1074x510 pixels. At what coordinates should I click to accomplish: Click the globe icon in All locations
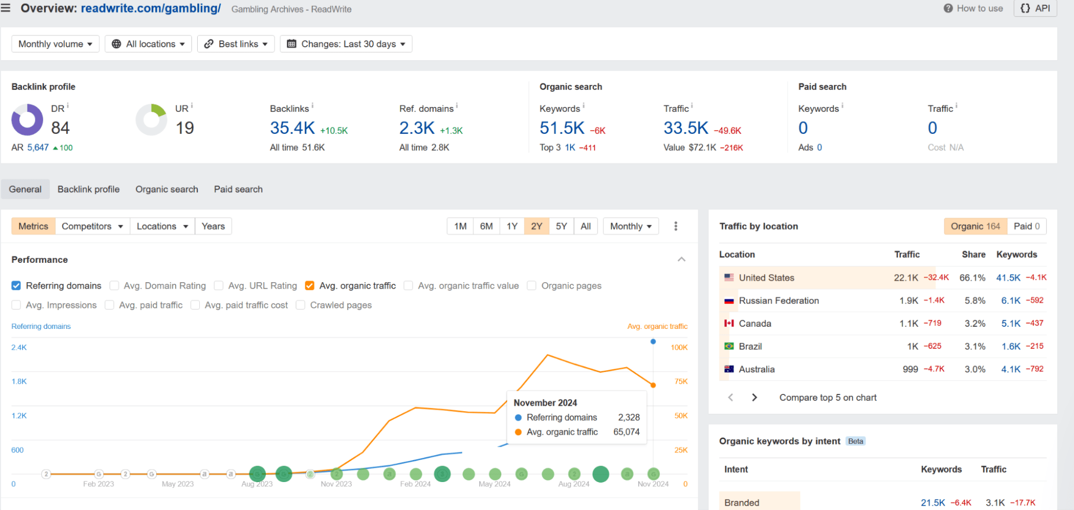click(x=116, y=44)
